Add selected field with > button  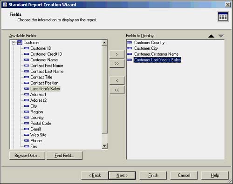pos(117,54)
